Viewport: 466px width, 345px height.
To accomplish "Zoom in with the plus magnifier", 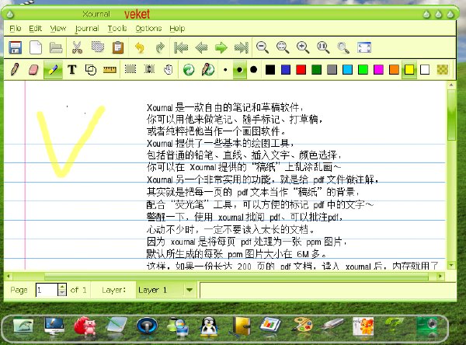I will pyautogui.click(x=303, y=47).
